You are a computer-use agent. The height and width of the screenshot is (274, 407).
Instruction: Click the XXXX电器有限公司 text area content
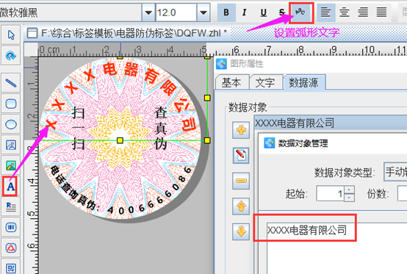307,230
